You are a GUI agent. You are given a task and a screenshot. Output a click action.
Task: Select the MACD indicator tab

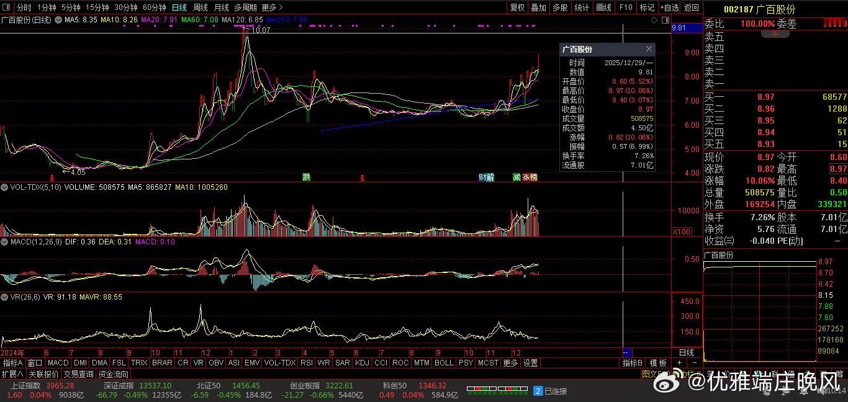(x=58, y=363)
